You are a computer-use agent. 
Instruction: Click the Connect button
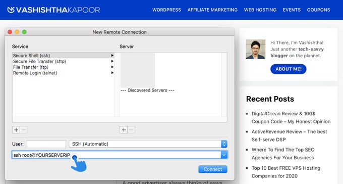coord(213,169)
